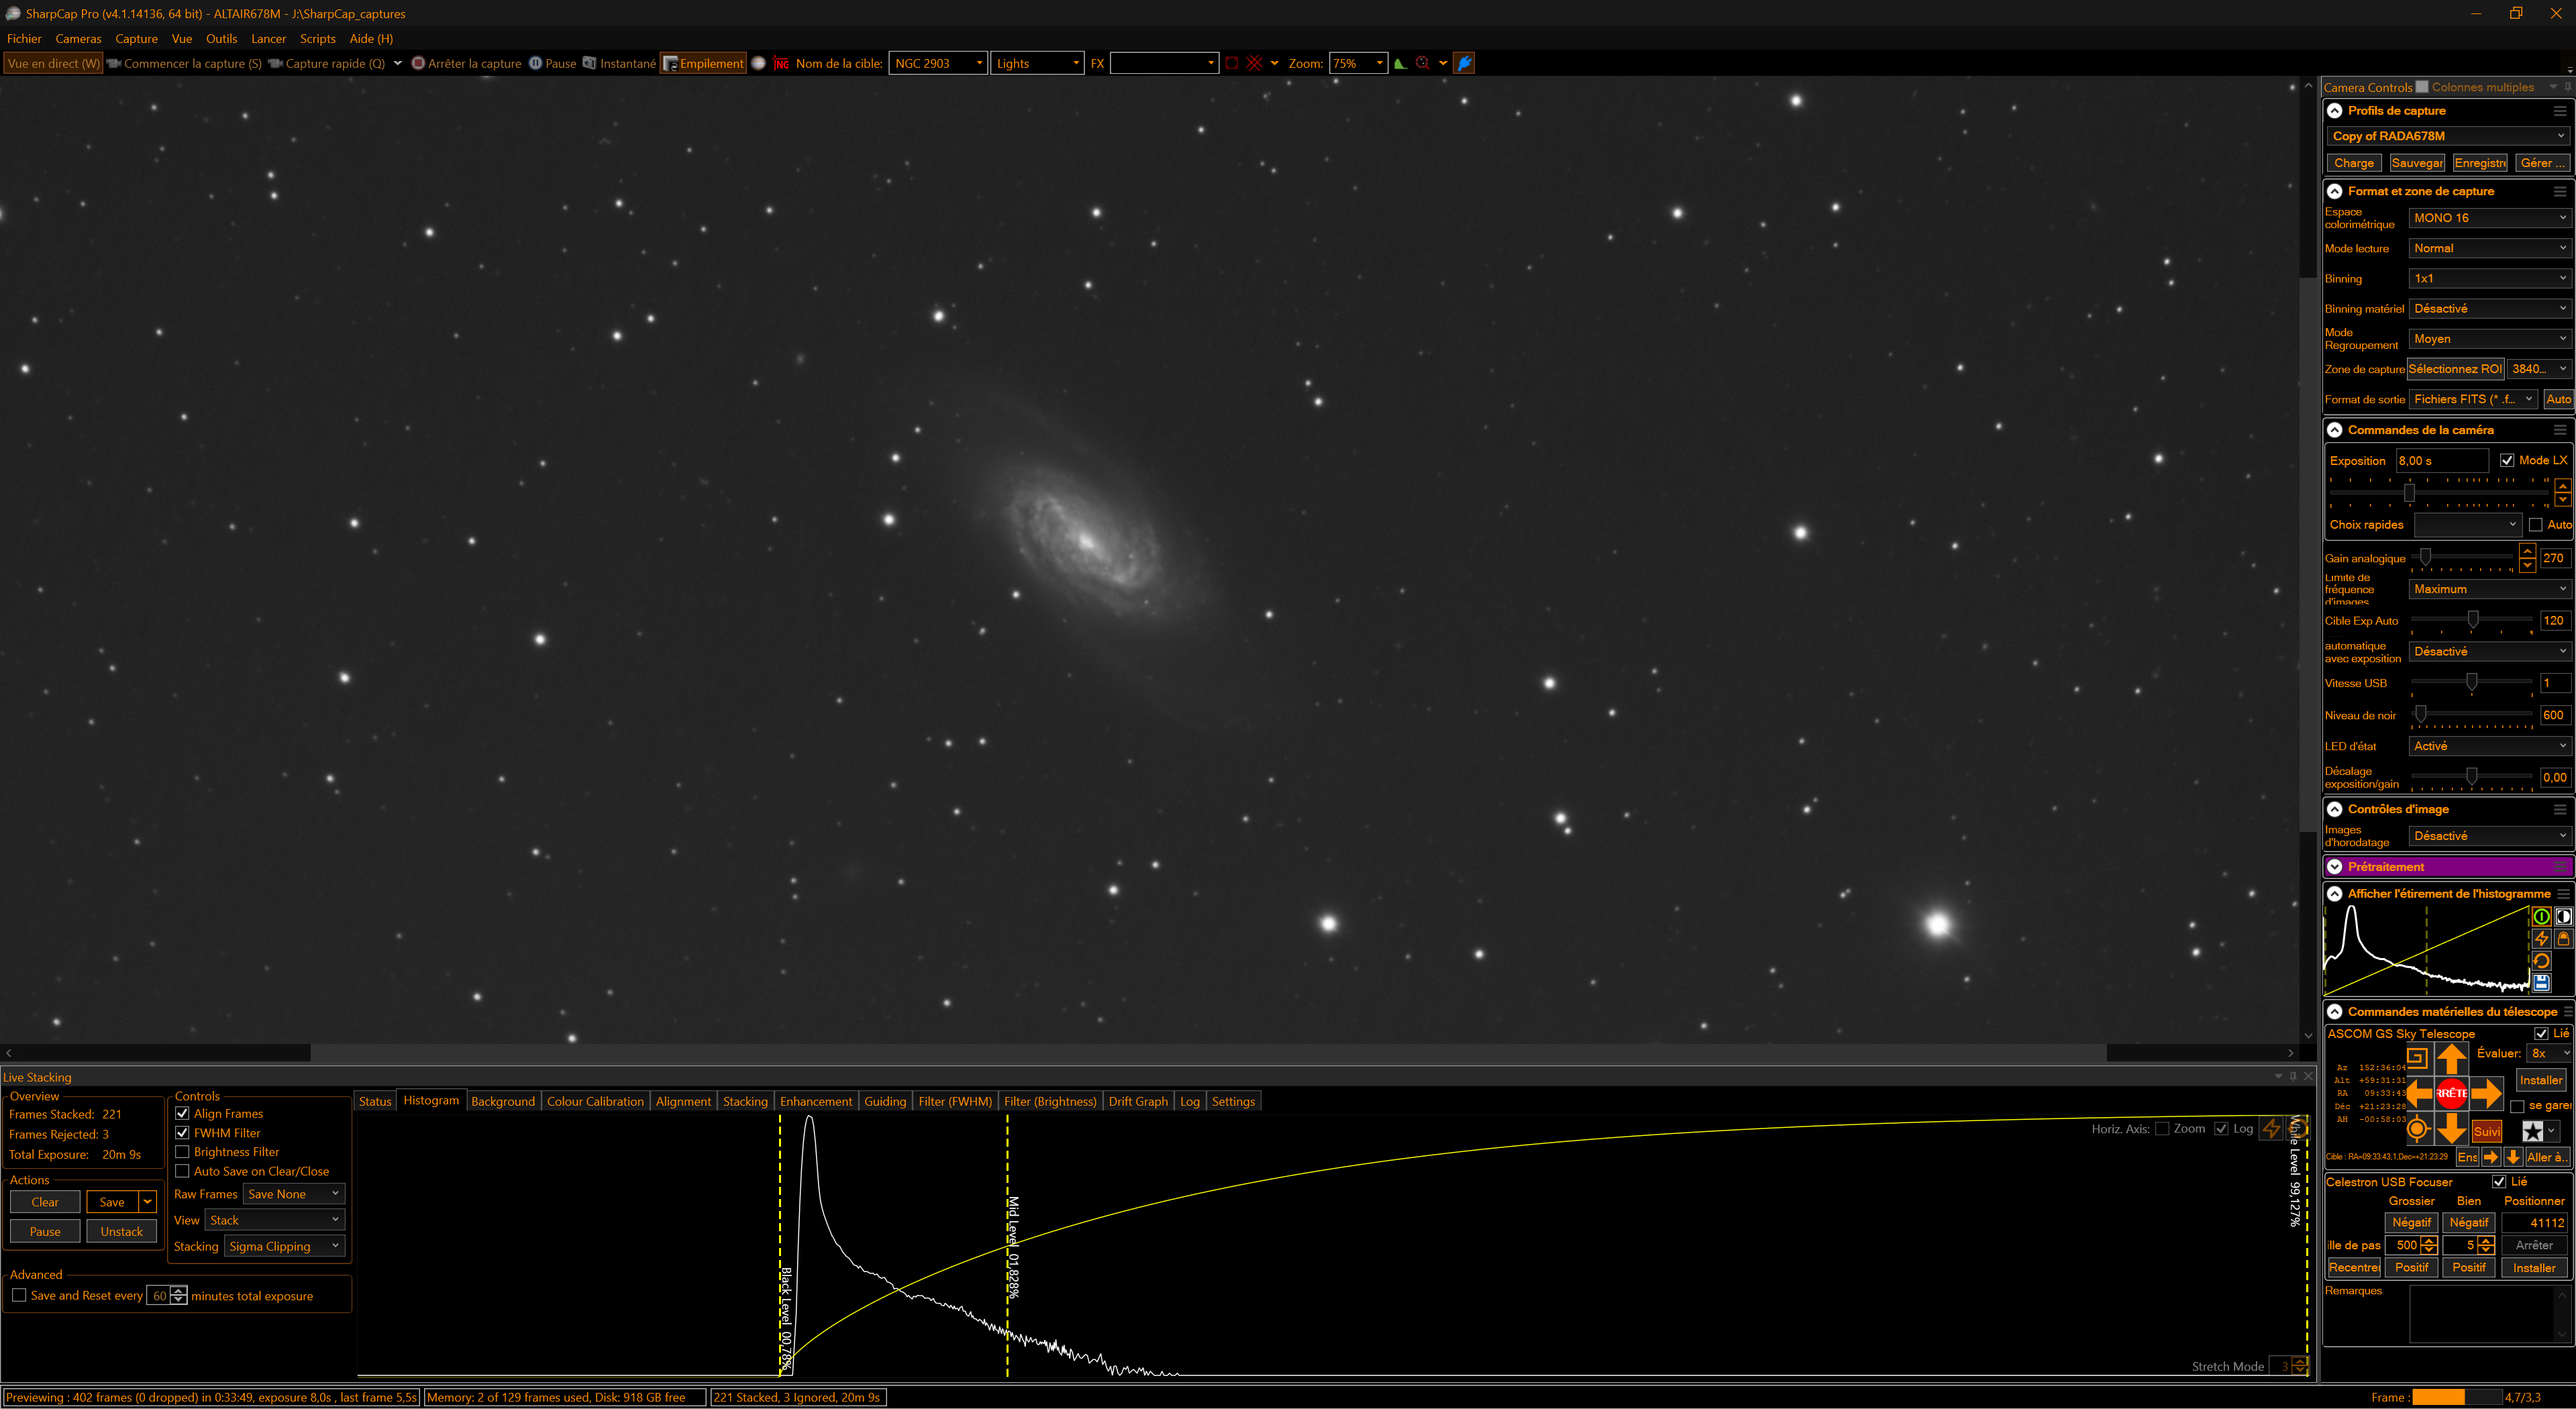This screenshot has height=1409, width=2576.
Task: Click the blue floppy disk save icon
Action: coord(2541,983)
